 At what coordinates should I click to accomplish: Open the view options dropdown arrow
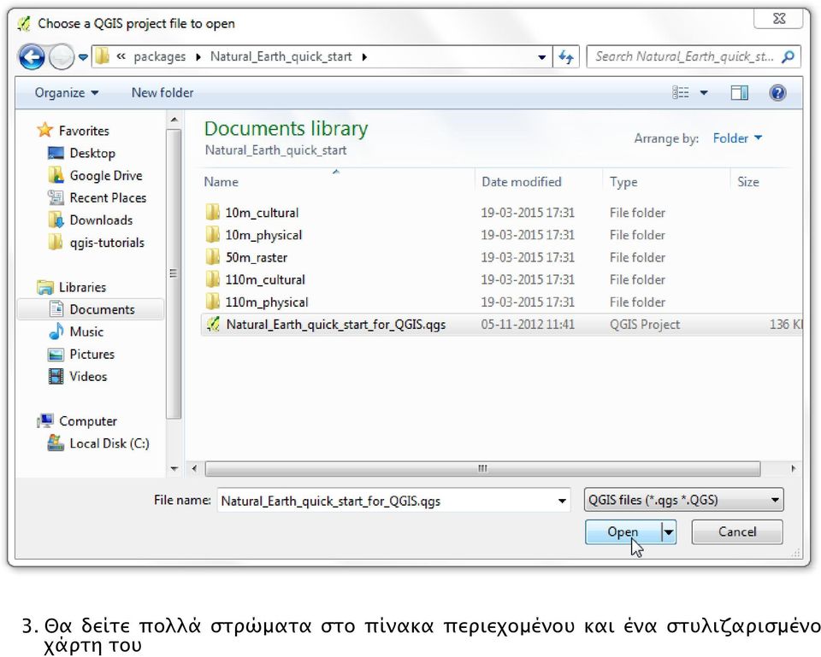point(704,93)
